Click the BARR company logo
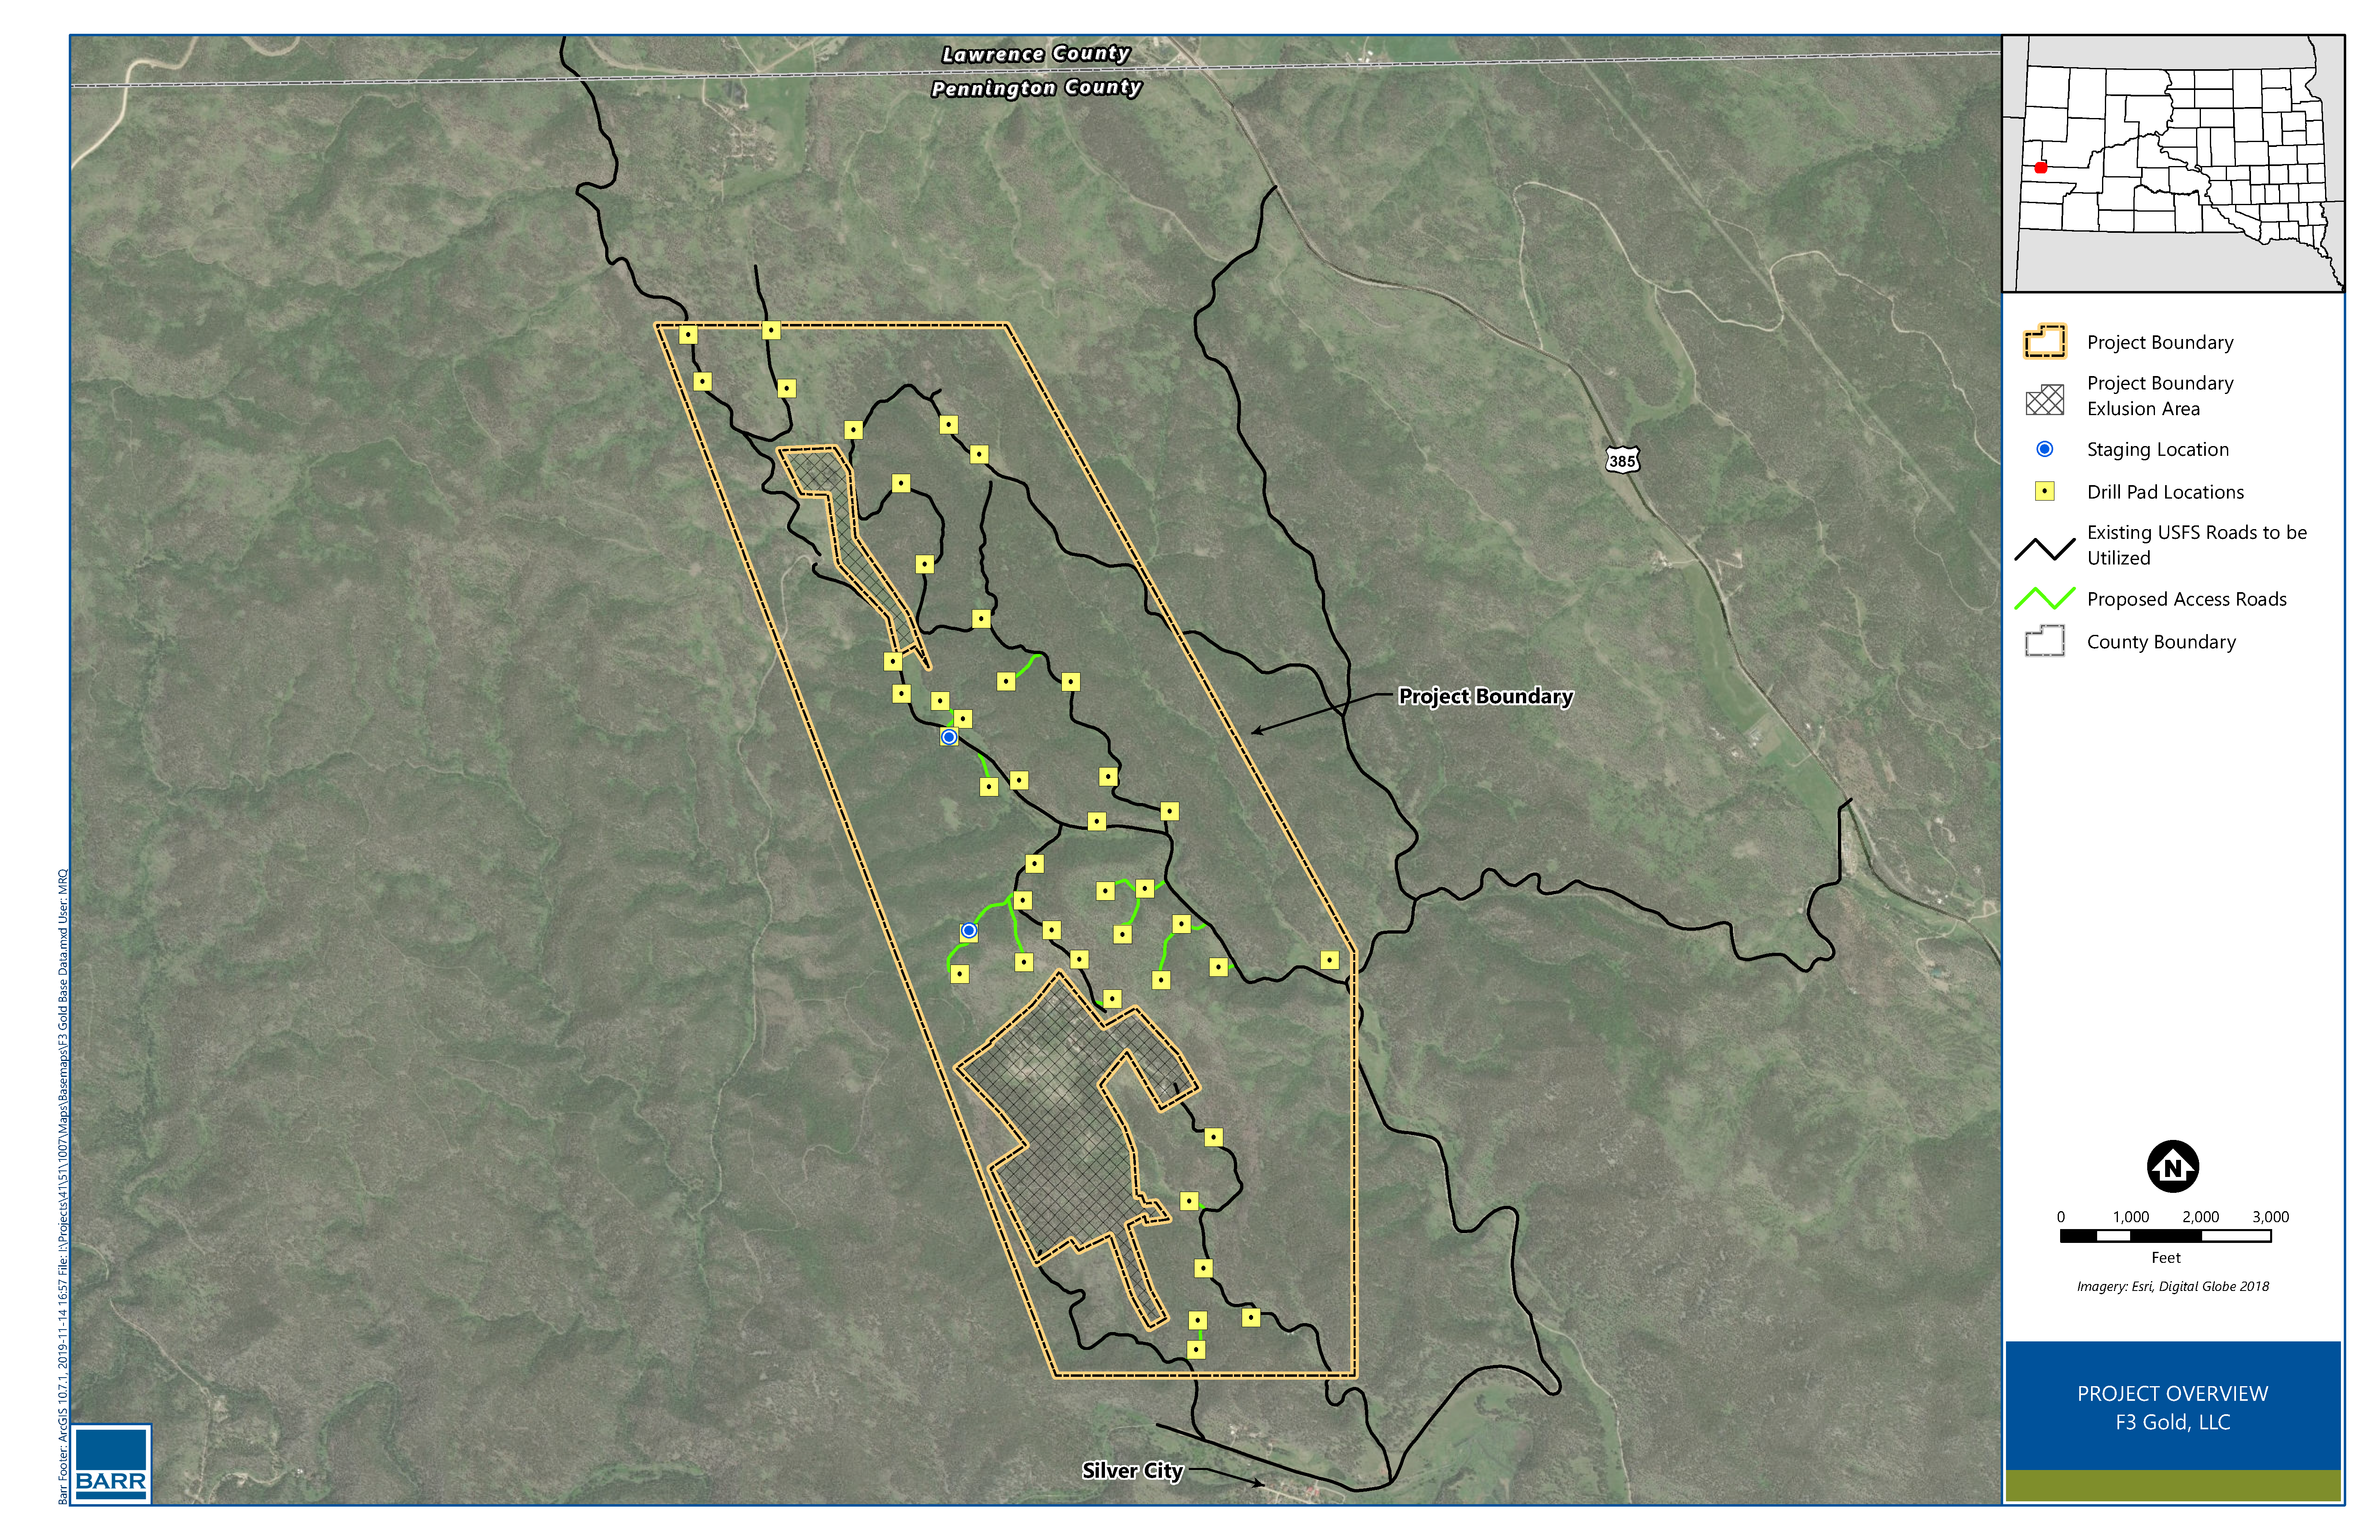2380x1540 pixels. pyautogui.click(x=111, y=1463)
